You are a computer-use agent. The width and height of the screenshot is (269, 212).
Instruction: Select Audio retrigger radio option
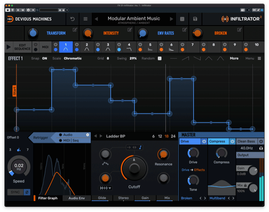coord(60,135)
